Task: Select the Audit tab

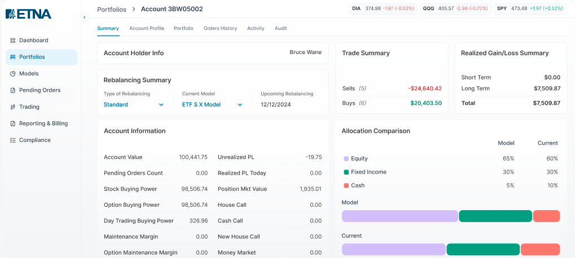Action: (x=280, y=28)
